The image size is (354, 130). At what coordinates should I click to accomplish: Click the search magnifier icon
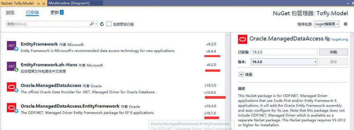[x=92, y=24]
